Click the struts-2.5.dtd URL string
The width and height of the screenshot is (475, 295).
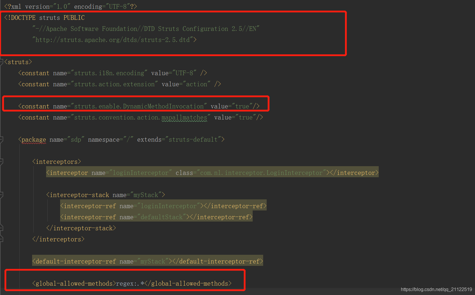click(x=113, y=40)
